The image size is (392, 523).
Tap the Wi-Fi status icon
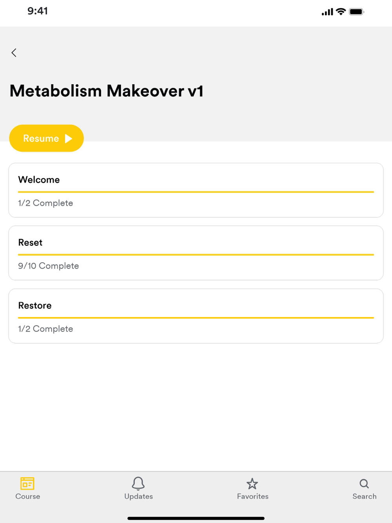341,12
